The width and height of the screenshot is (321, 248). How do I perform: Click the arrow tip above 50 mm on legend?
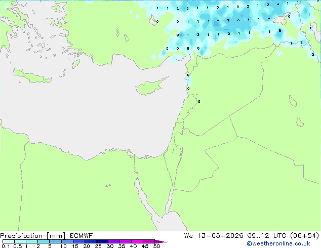(160, 241)
